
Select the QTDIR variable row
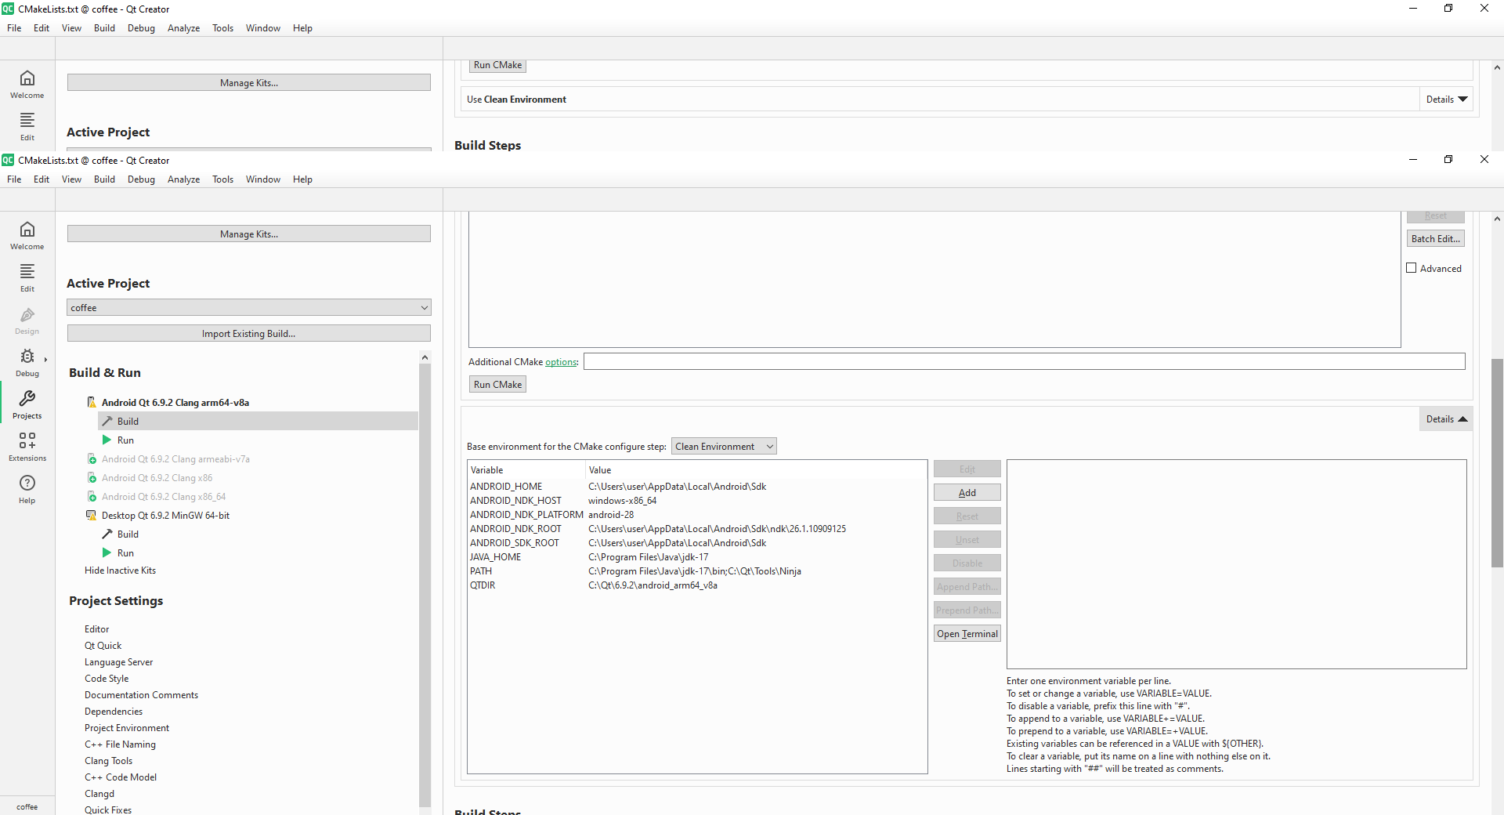pyautogui.click(x=697, y=585)
